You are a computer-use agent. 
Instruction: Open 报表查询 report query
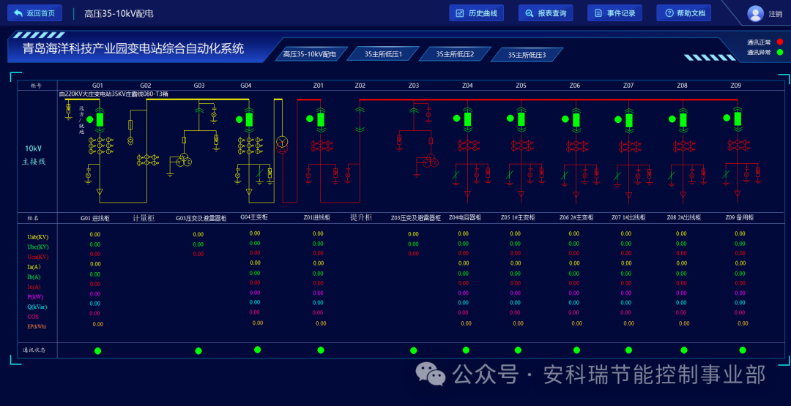click(x=546, y=13)
